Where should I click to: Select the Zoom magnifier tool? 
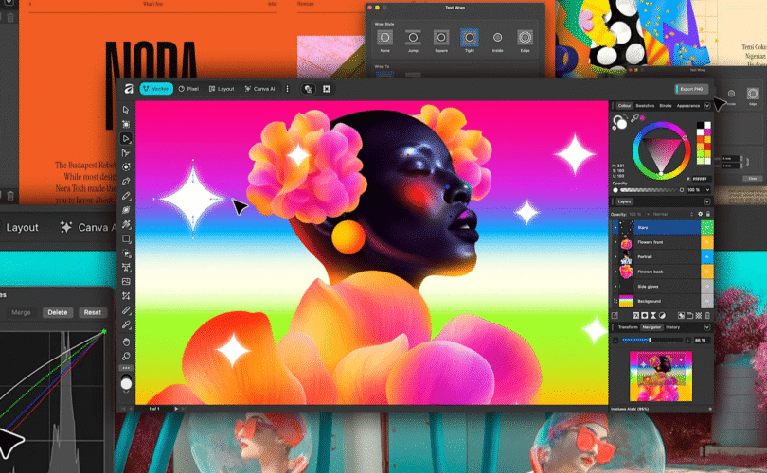126,356
